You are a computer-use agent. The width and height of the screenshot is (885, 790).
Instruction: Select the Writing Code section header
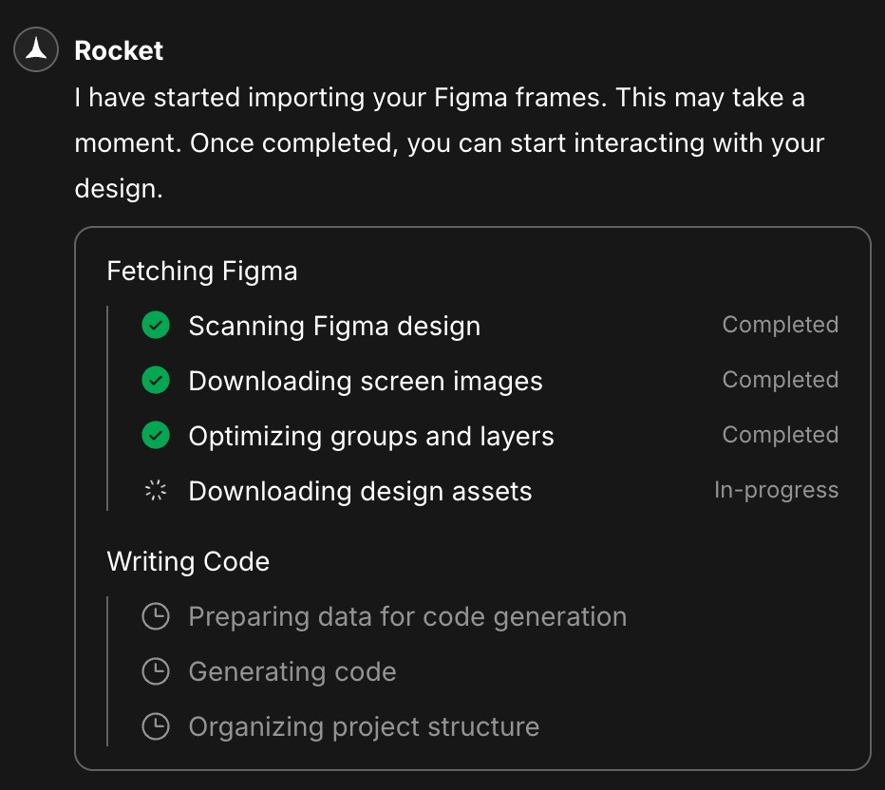click(x=187, y=561)
